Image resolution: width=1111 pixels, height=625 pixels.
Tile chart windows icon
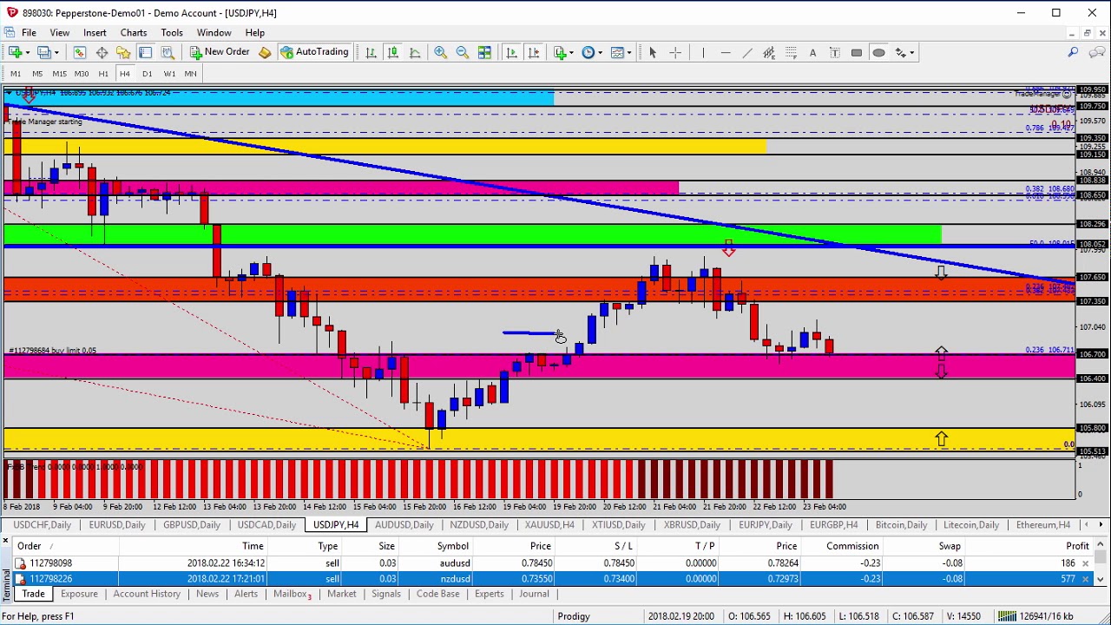484,52
